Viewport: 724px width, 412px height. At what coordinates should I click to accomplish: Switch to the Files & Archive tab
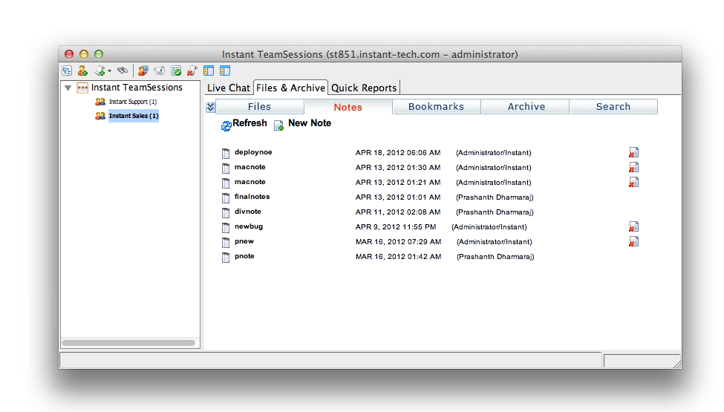(x=290, y=88)
